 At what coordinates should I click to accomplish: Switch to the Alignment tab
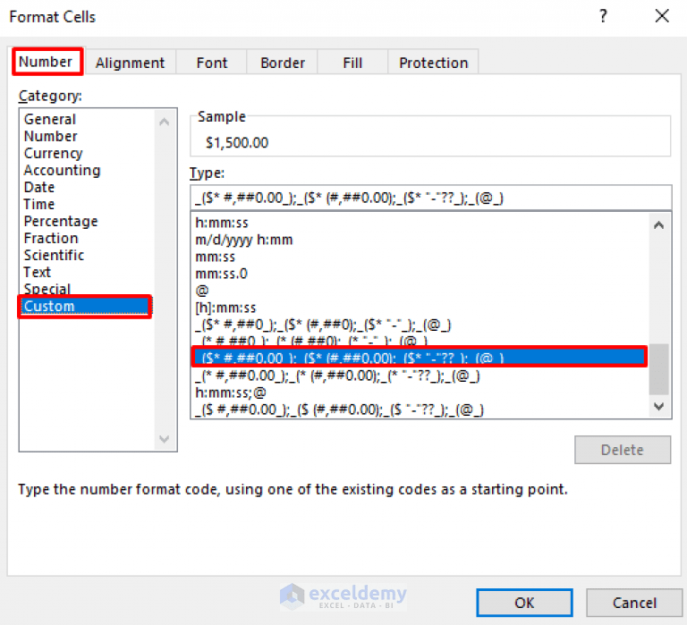(130, 63)
